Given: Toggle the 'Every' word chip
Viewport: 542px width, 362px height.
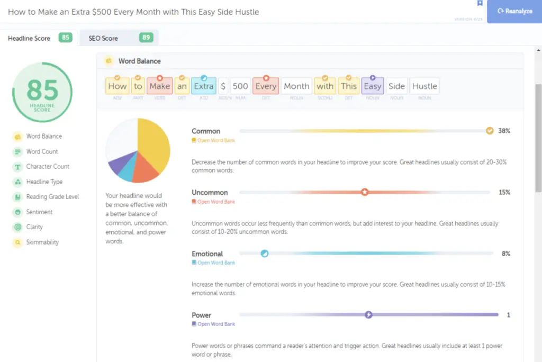Looking at the screenshot, I should (265, 85).
